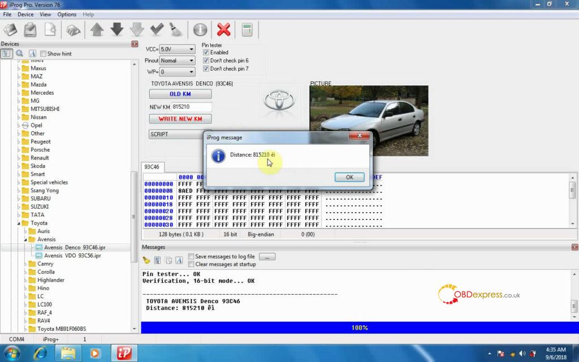579x362 pixels.
Task: Open Internet Explorer from taskbar
Action: pos(40,353)
